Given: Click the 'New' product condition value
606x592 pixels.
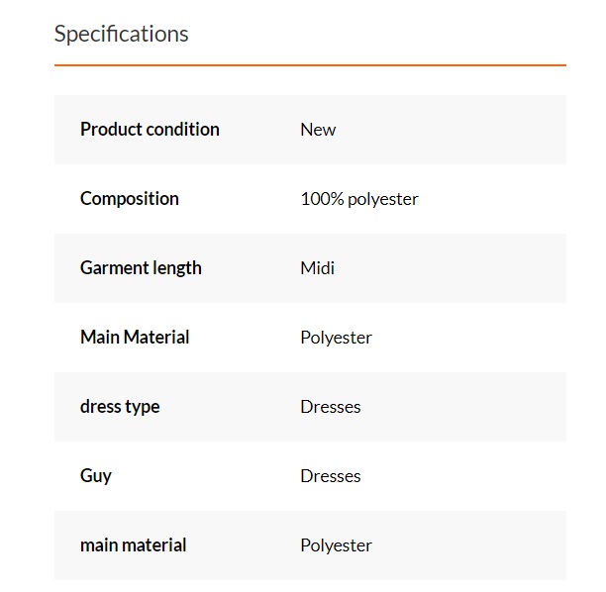Looking at the screenshot, I should point(318,130).
